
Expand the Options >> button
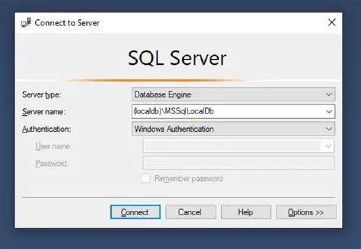tap(306, 212)
